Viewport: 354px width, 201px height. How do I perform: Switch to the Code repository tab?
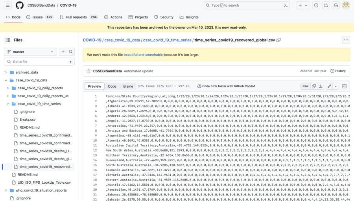click(13, 17)
